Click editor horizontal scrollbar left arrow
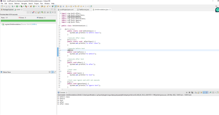219x115 pixels. point(62,89)
